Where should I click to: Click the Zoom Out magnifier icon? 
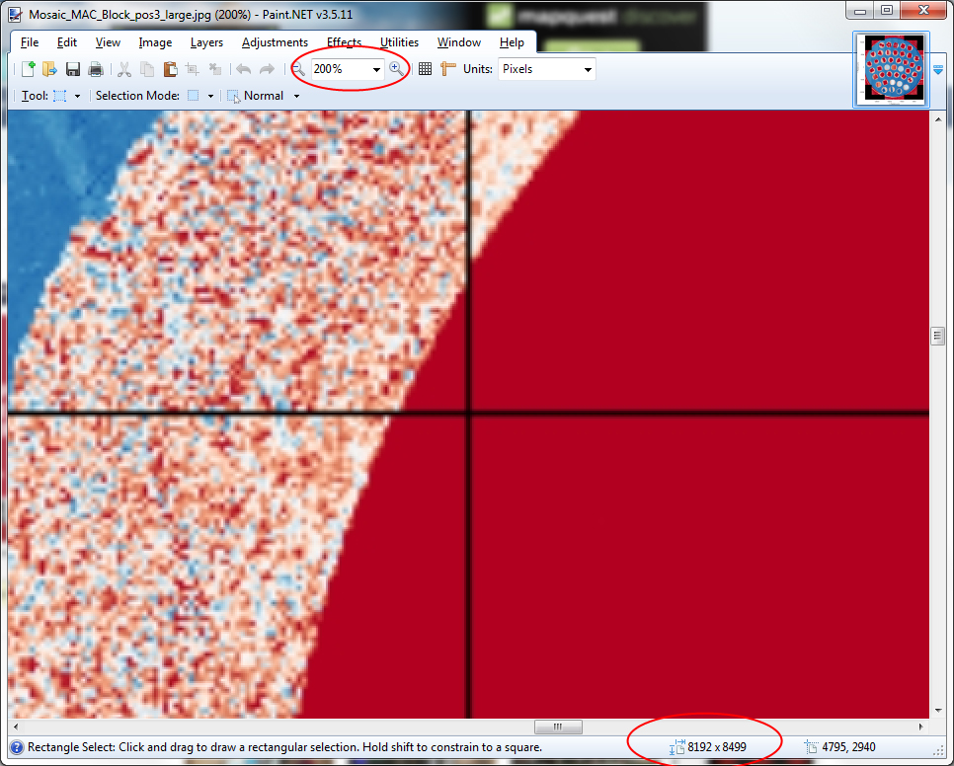298,69
